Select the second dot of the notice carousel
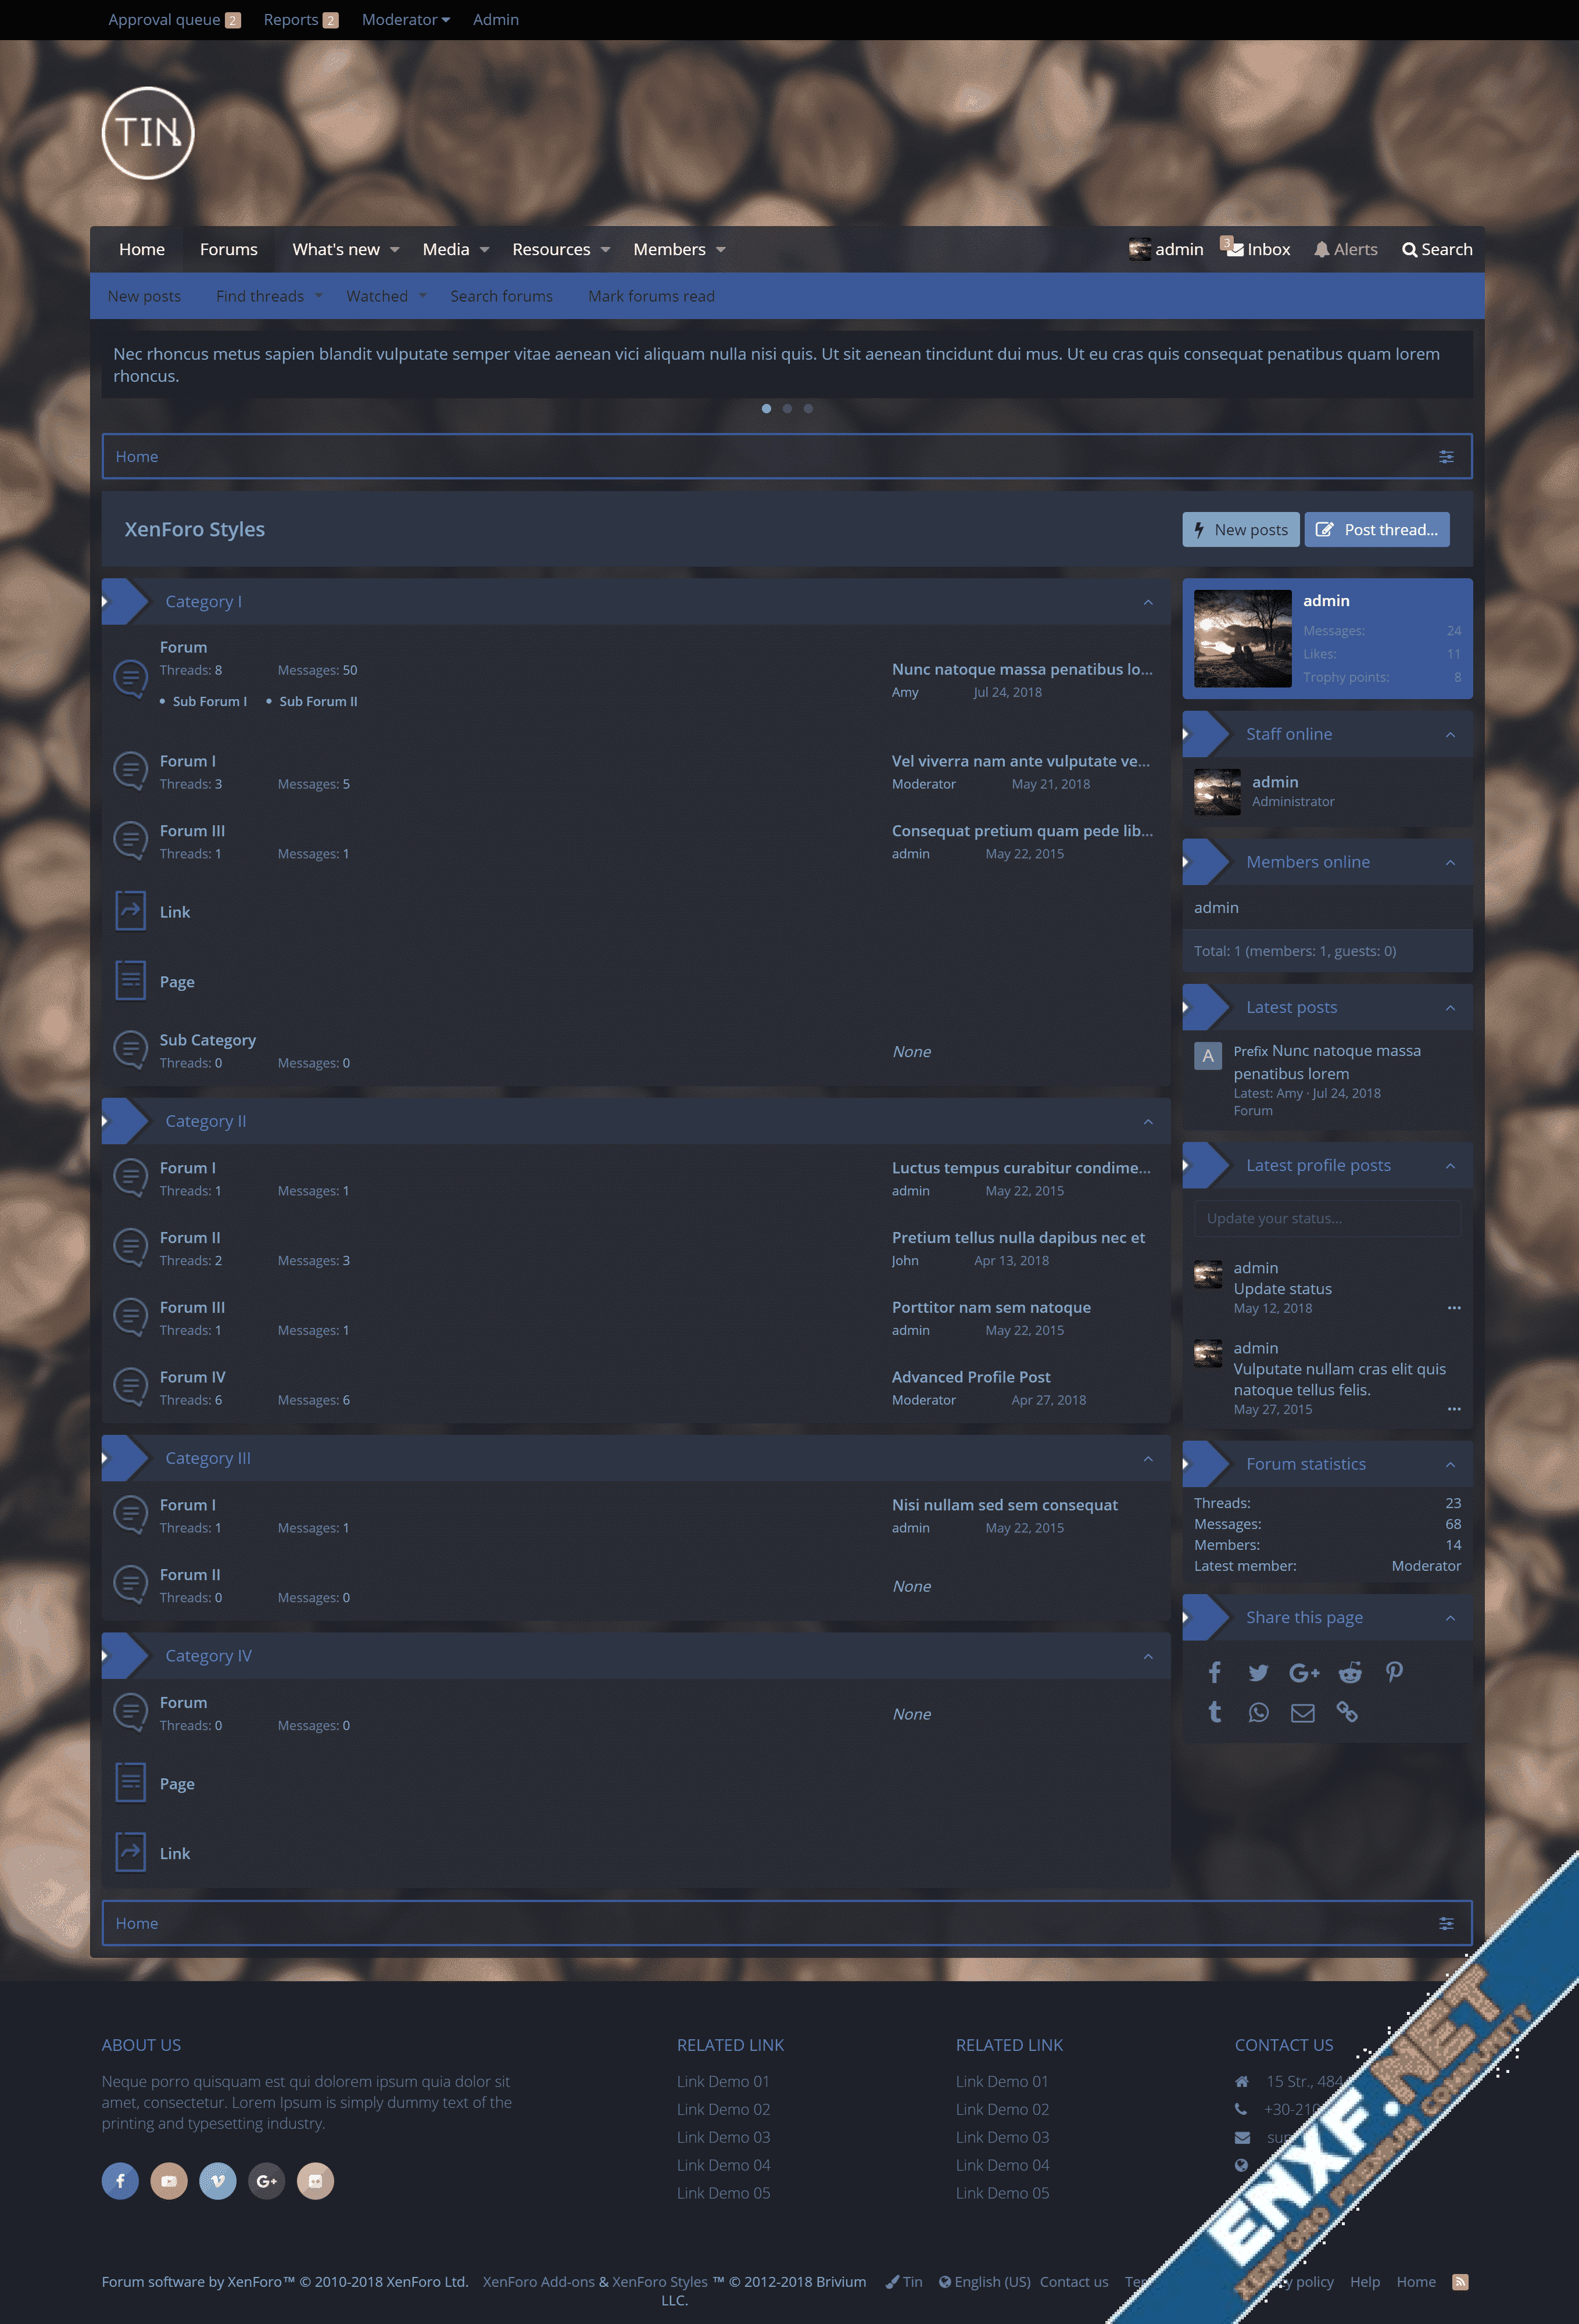Image resolution: width=1579 pixels, height=2324 pixels. click(787, 409)
